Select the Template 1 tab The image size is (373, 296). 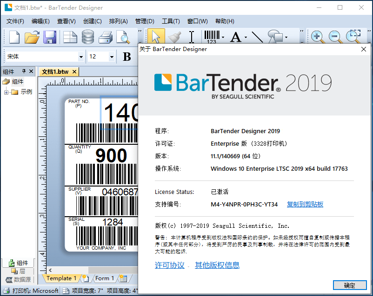point(61,278)
